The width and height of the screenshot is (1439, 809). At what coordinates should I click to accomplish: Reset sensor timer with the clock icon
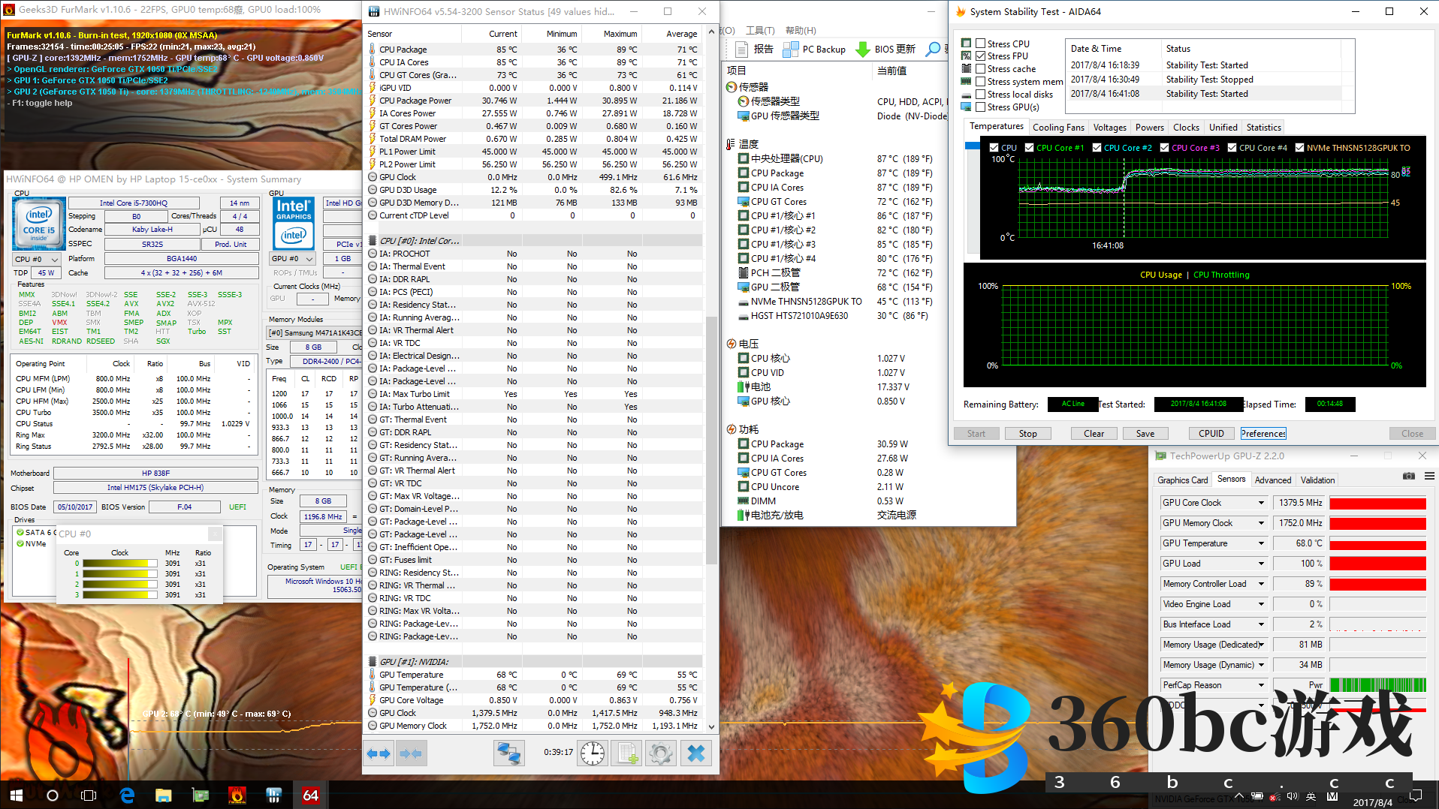tap(592, 753)
